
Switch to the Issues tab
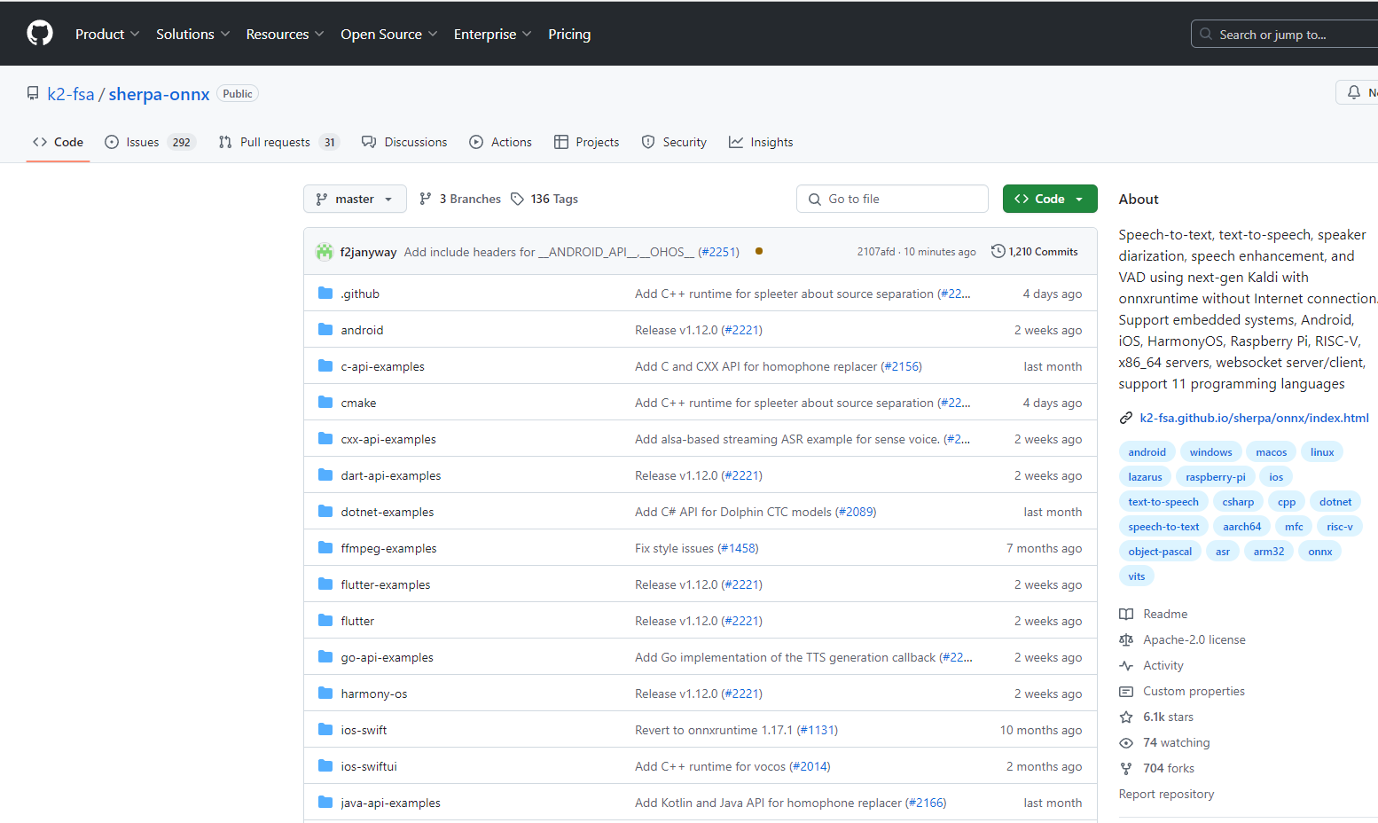[150, 142]
